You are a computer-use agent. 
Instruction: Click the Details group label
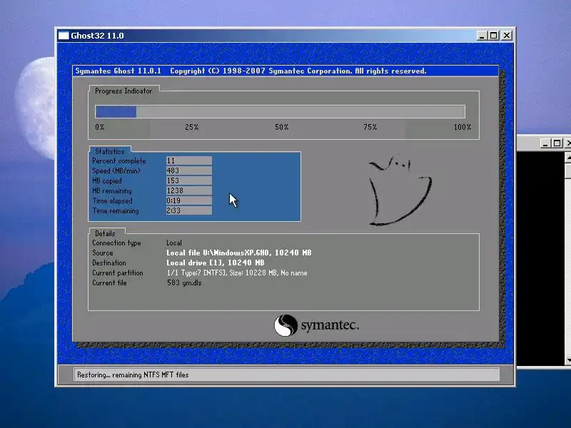click(105, 233)
